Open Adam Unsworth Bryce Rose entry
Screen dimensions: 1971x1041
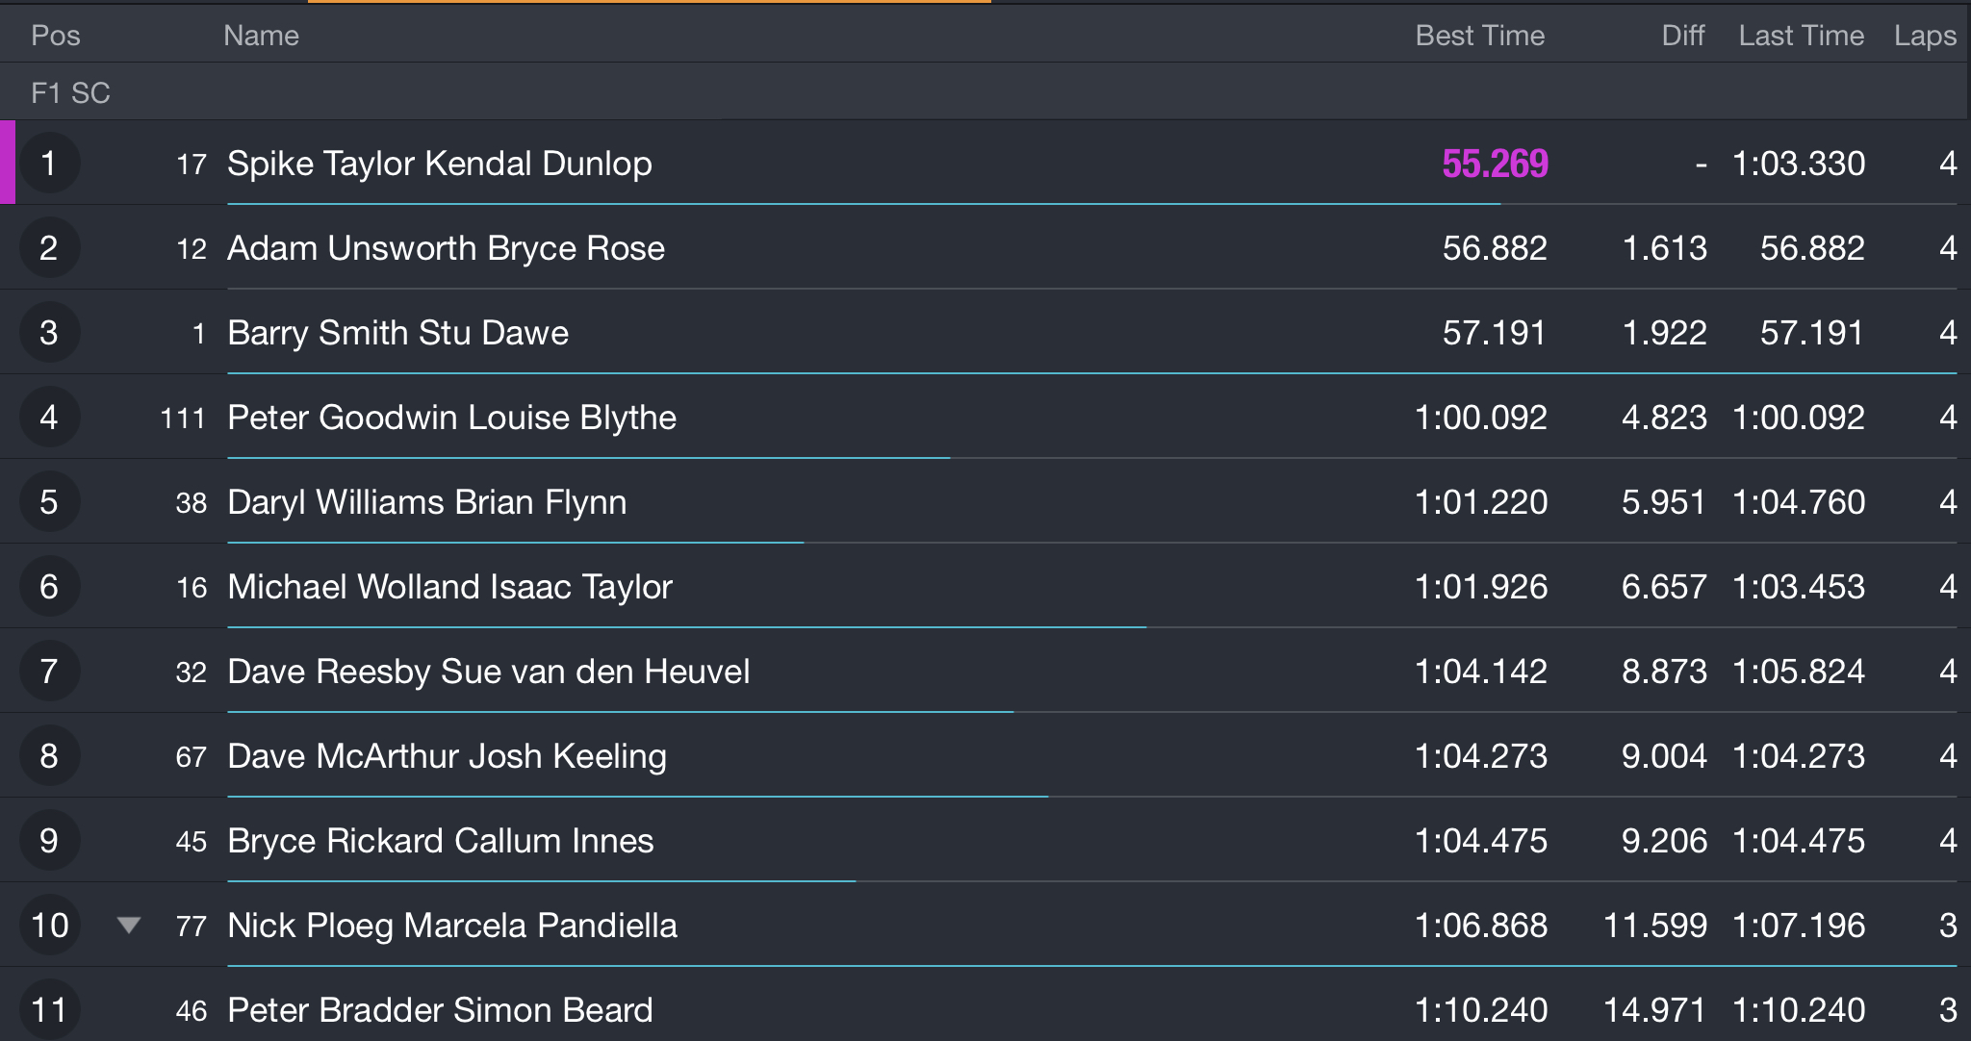point(446,248)
